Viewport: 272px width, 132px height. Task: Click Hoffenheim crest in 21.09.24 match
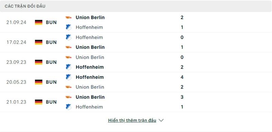(69, 27)
